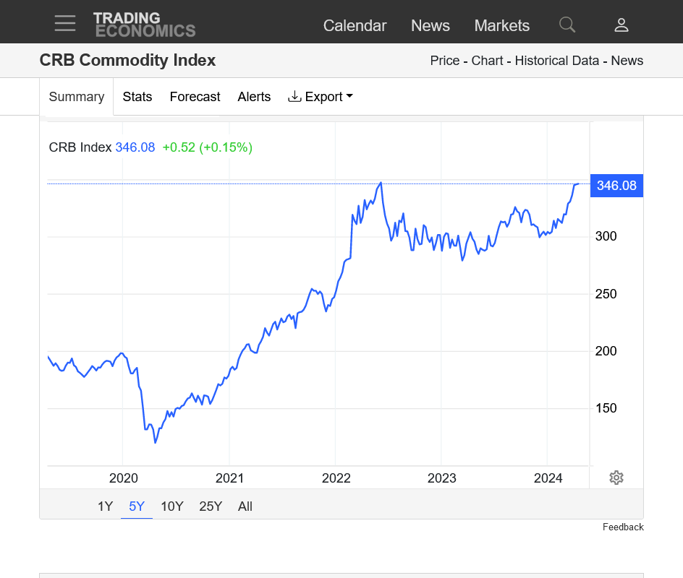Switch to the Forecast tab
683x578 pixels.
(195, 96)
